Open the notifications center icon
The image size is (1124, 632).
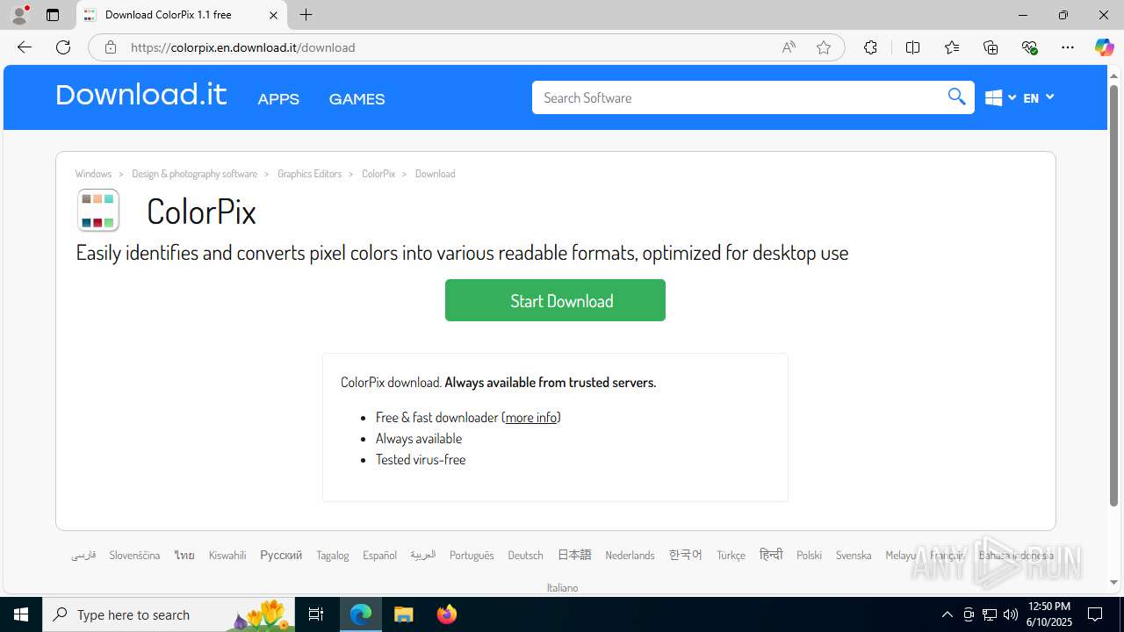tap(1095, 614)
